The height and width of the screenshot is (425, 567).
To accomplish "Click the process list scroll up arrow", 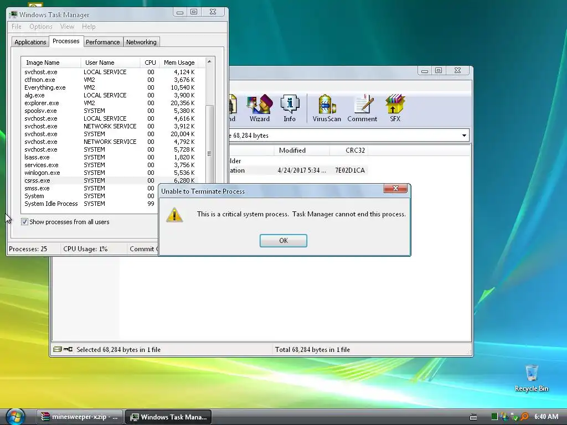I will [x=209, y=62].
